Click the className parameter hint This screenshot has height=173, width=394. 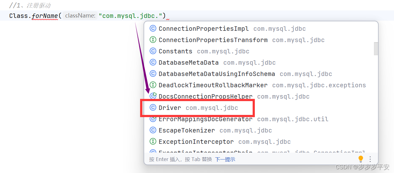coord(80,16)
